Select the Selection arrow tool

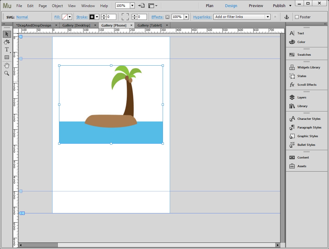point(7,34)
